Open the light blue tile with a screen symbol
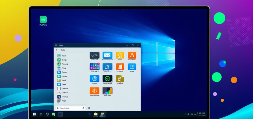The image size is (253, 119). click(x=132, y=67)
